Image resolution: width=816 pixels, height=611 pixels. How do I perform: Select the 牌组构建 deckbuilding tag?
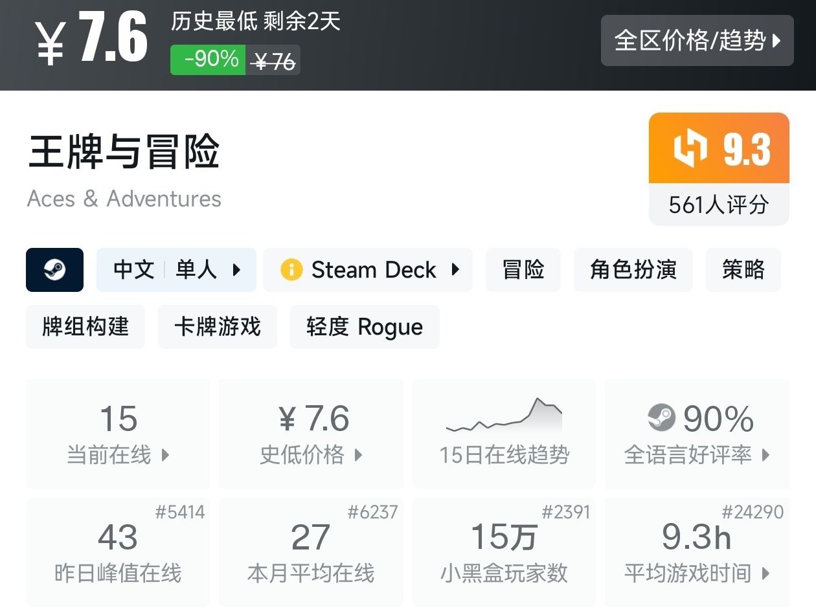(x=85, y=327)
